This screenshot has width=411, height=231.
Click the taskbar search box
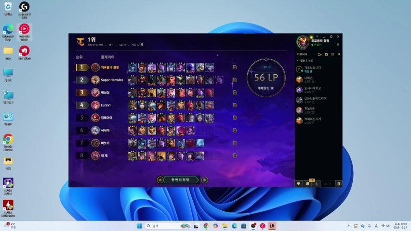click(x=168, y=226)
